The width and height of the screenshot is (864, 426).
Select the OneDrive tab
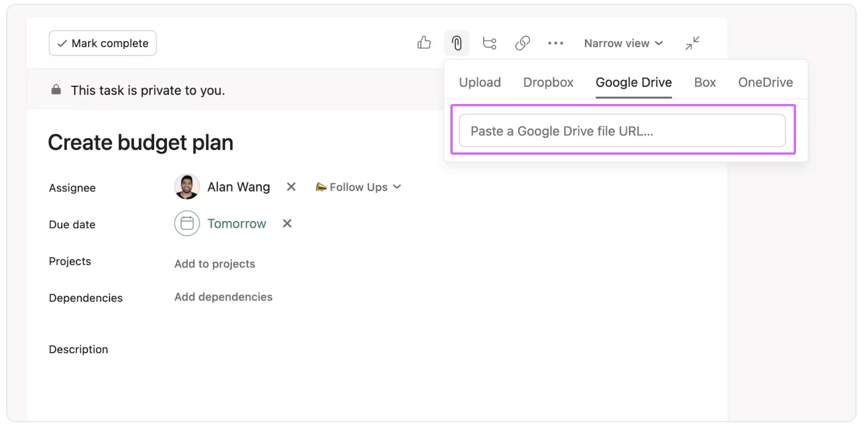click(x=765, y=83)
